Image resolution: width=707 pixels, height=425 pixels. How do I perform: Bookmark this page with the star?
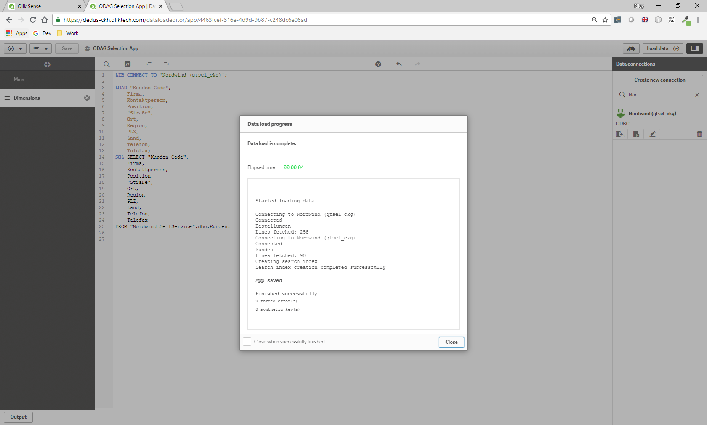[605, 20]
